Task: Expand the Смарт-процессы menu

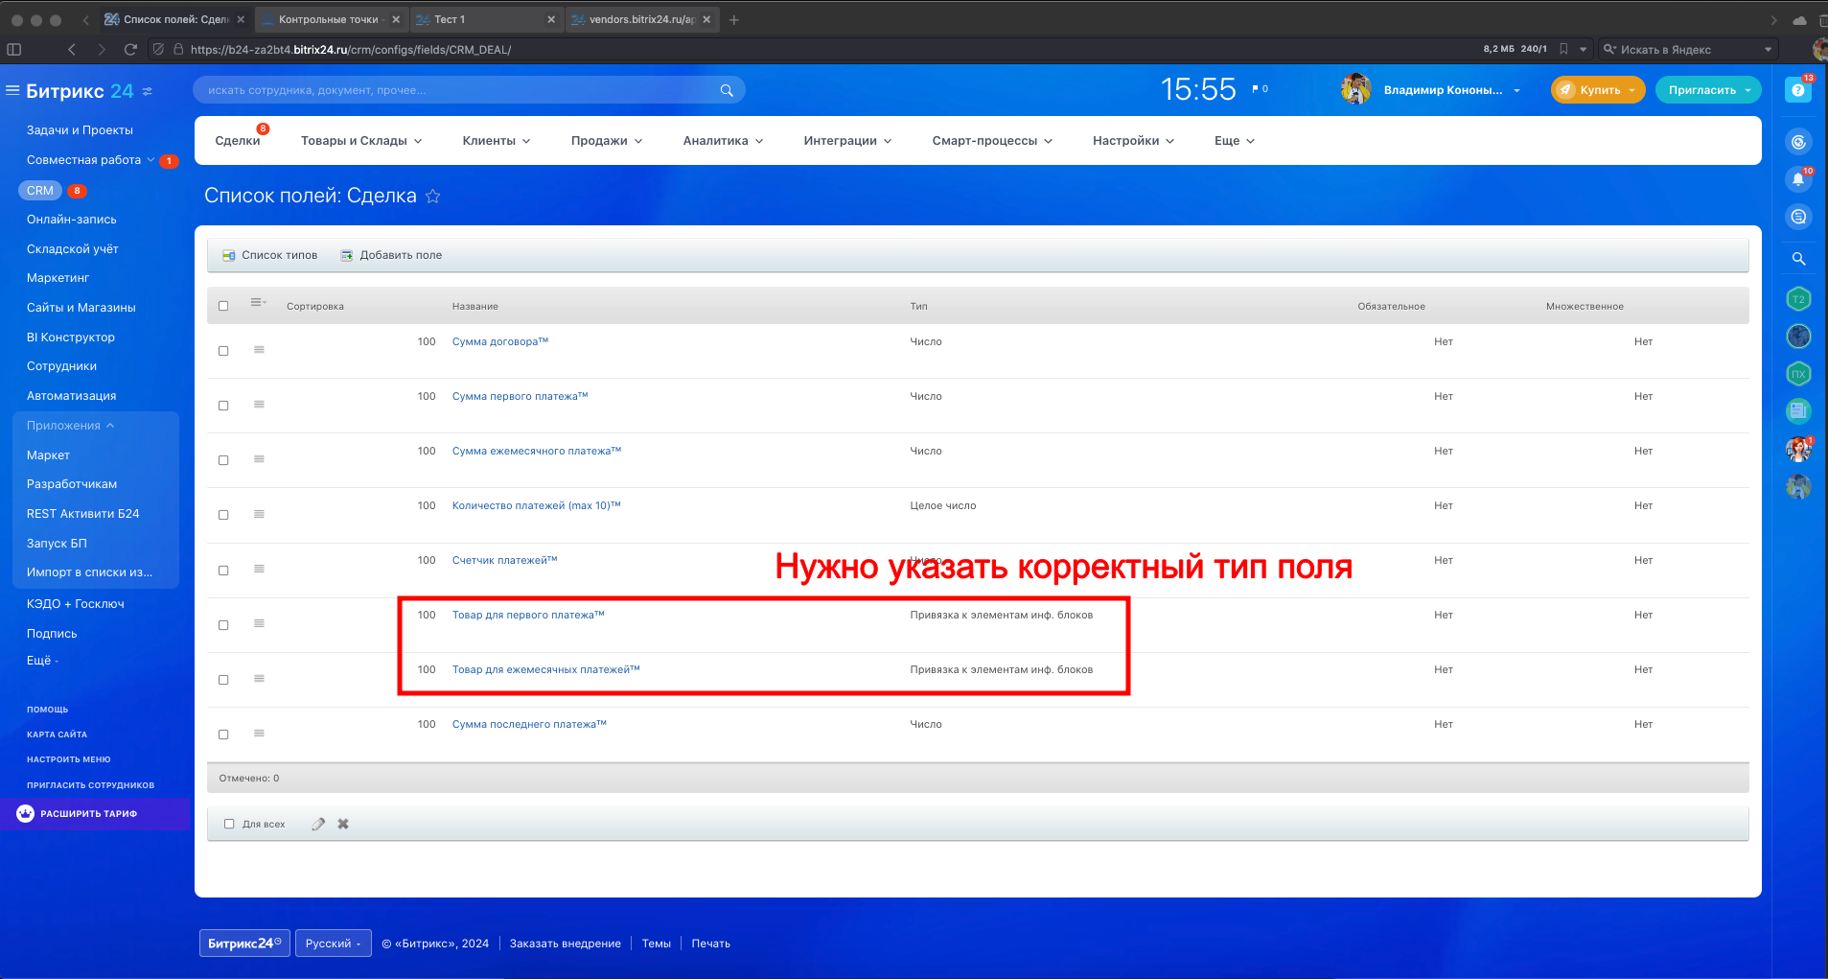Action: point(991,141)
